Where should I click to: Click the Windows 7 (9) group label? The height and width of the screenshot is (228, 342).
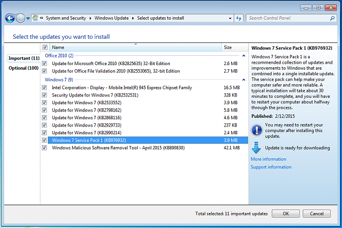pos(59,80)
